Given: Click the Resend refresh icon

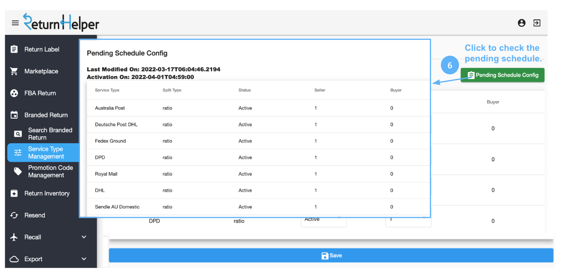Looking at the screenshot, I should 14,215.
